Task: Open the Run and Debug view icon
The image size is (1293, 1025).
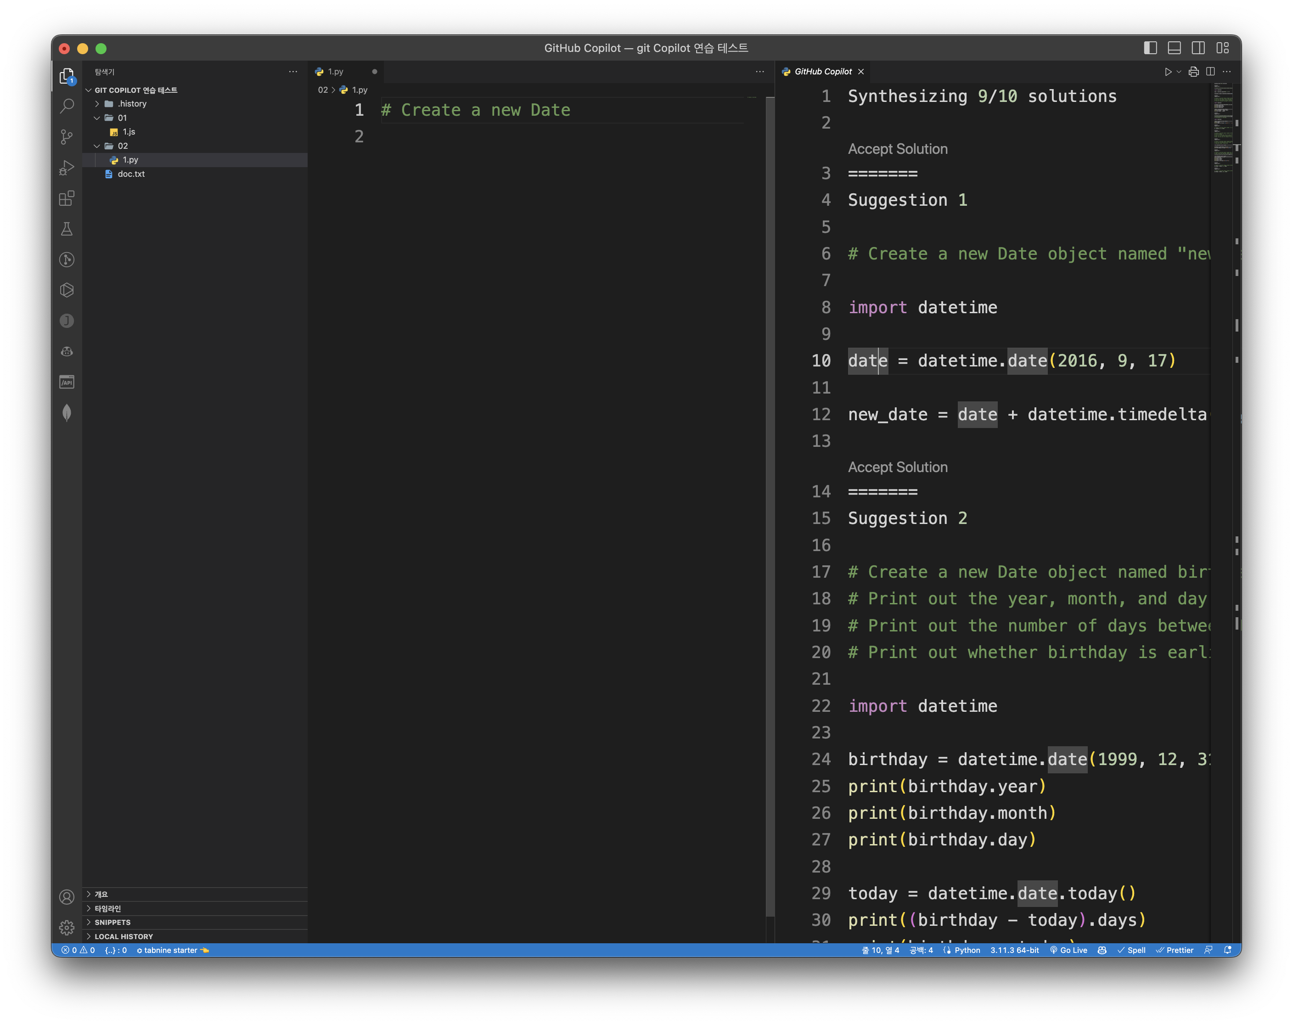Action: [x=67, y=167]
